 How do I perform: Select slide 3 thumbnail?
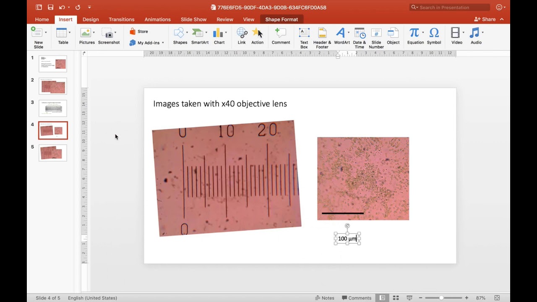tap(53, 108)
